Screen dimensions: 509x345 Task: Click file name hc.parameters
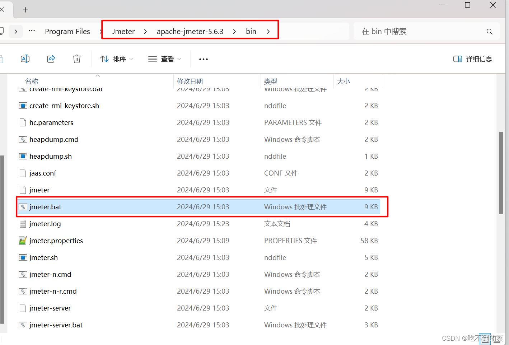[51, 122]
